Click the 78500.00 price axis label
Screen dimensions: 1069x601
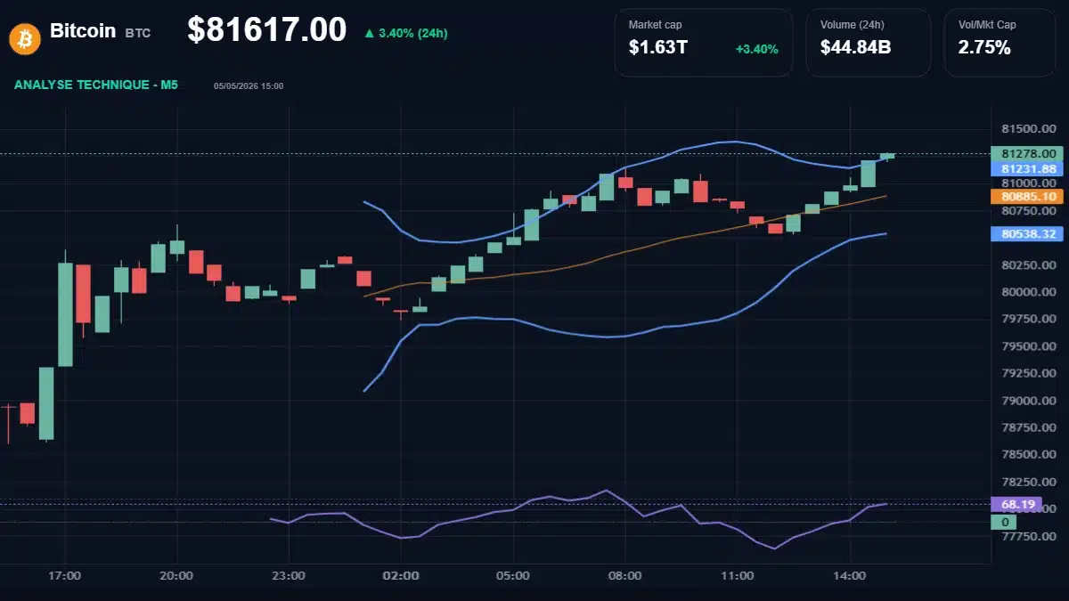(x=1029, y=455)
